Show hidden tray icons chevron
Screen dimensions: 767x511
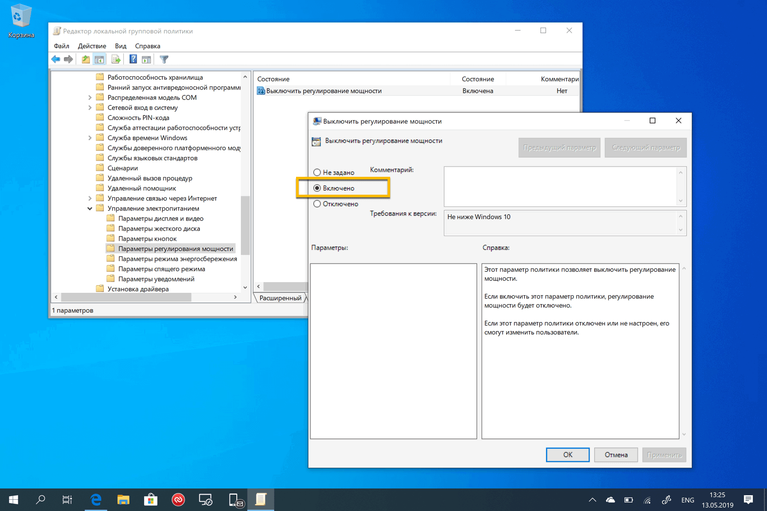click(x=592, y=500)
